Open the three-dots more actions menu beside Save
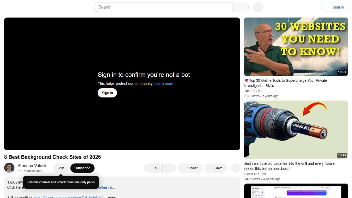 click(235, 168)
